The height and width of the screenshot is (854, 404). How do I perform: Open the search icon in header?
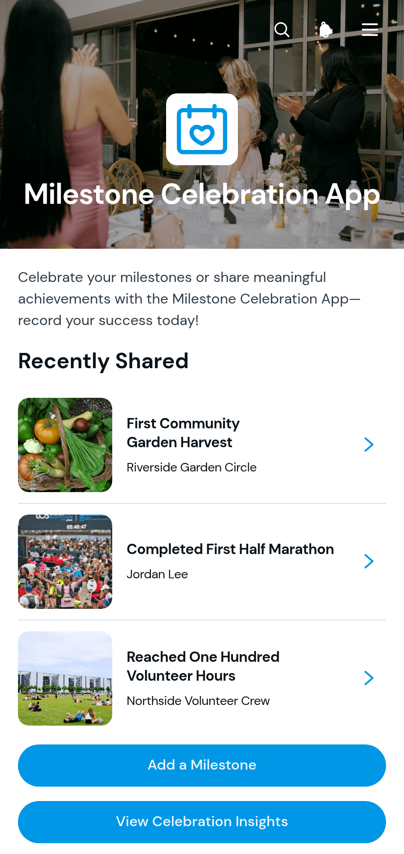(282, 30)
